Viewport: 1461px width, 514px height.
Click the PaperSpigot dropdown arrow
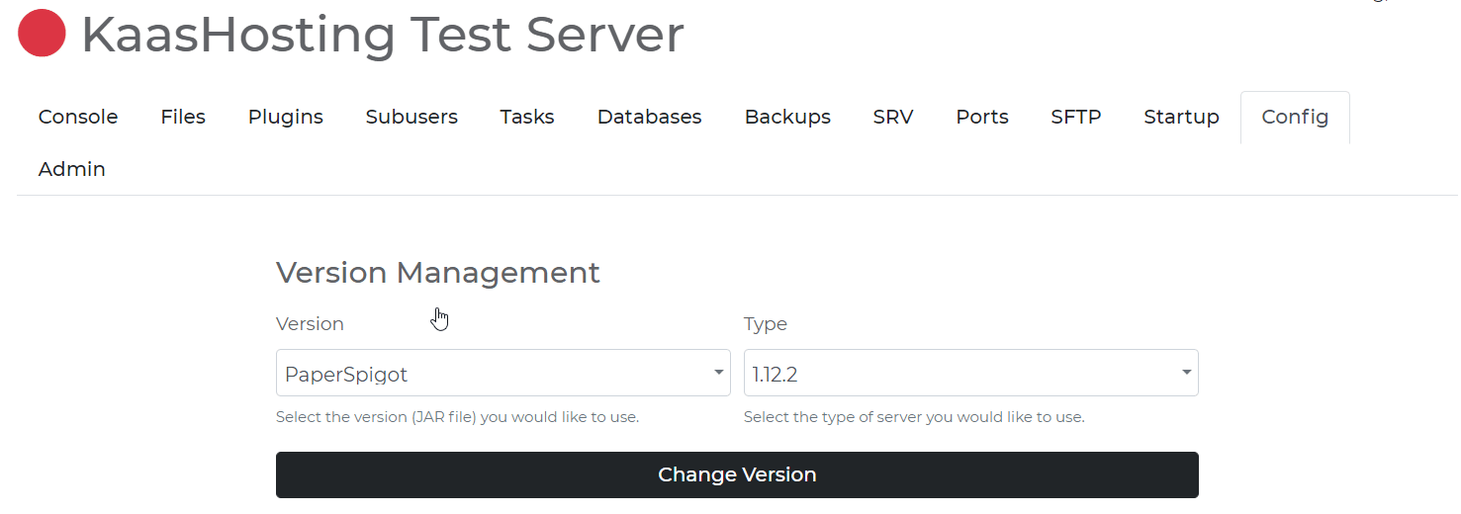coord(718,374)
